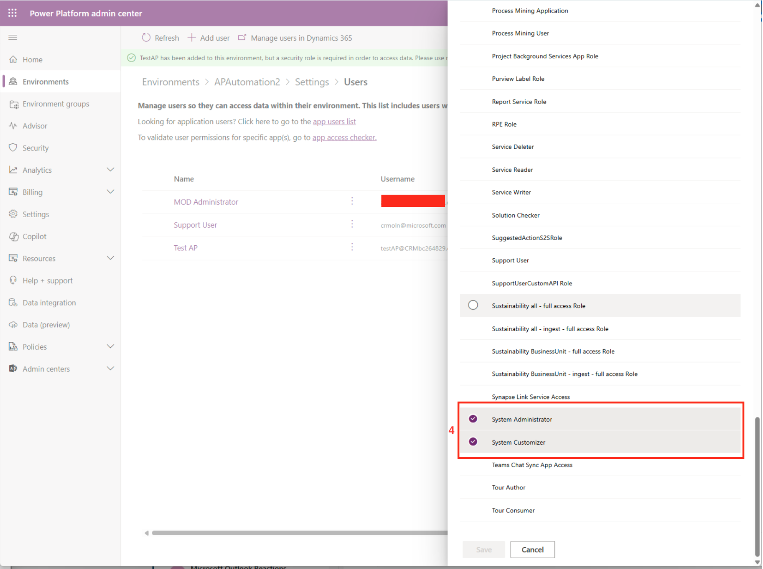The width and height of the screenshot is (763, 569).
Task: Collapse the navigation hamburger menu
Action: coord(13,37)
